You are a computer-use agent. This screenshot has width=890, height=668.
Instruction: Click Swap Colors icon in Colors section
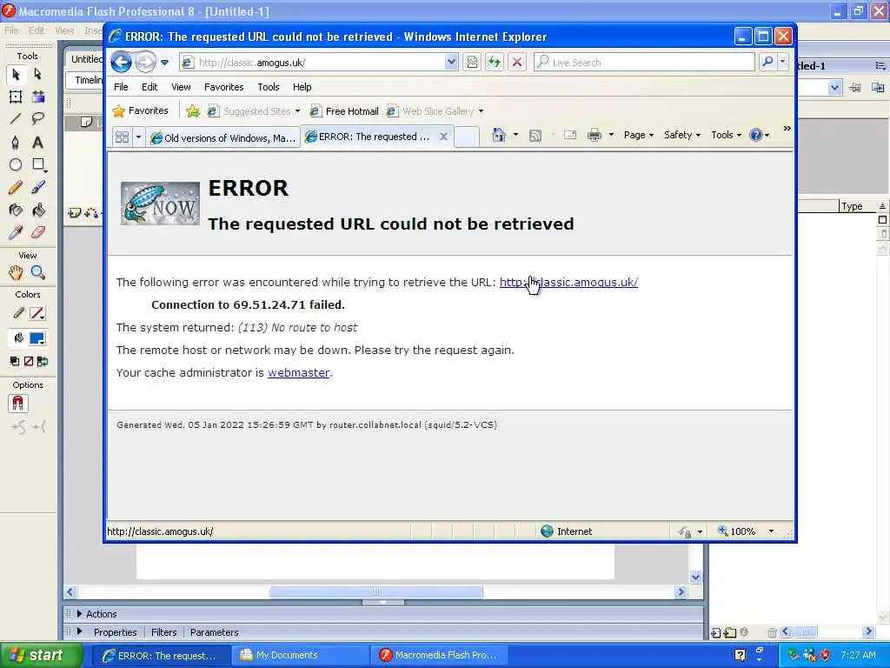[x=43, y=361]
